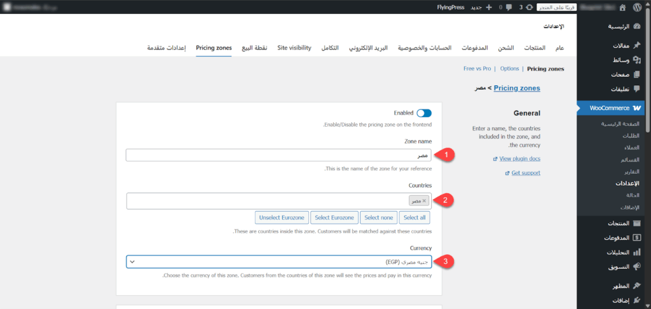Screen dimensions: 651x309
Task: Open the Media library sidebar icon
Action: pos(638,60)
